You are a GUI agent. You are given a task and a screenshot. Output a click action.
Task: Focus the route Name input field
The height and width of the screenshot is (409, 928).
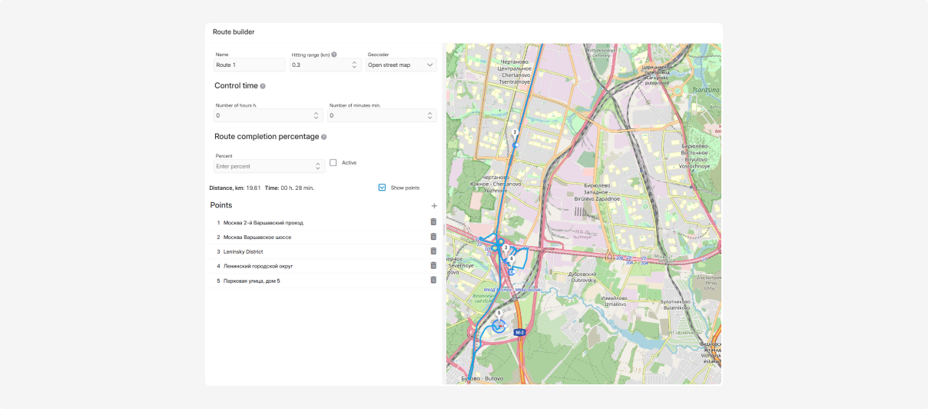(249, 65)
